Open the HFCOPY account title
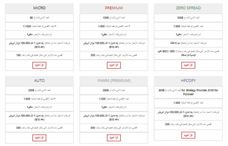 click(x=188, y=80)
